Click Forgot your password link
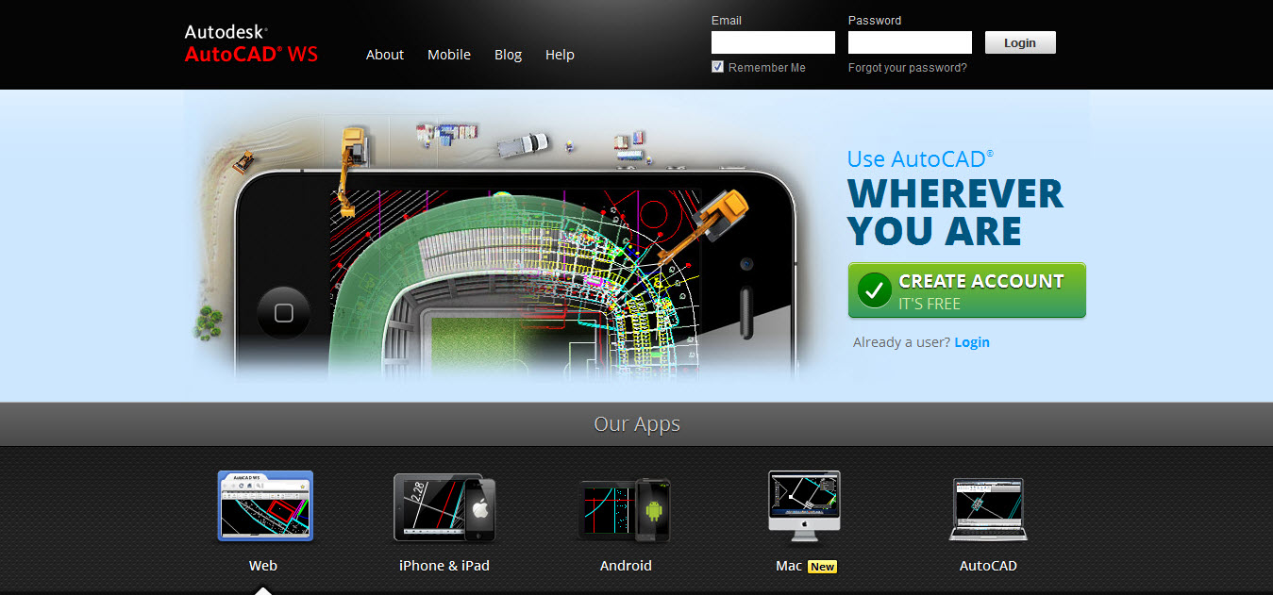 (x=907, y=68)
